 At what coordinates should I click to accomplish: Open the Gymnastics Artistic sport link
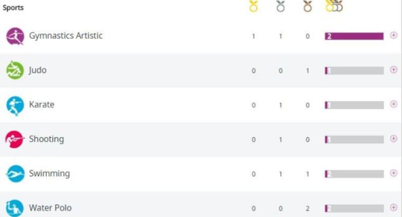pyautogui.click(x=66, y=36)
